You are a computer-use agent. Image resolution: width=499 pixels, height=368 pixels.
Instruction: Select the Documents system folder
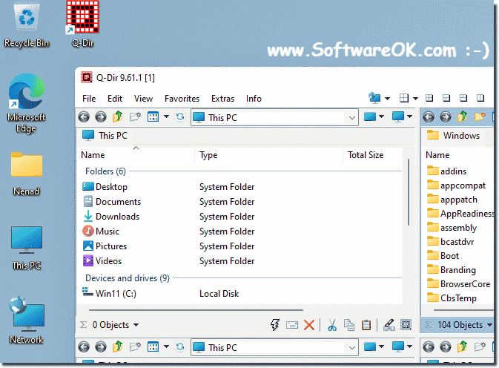click(x=112, y=202)
